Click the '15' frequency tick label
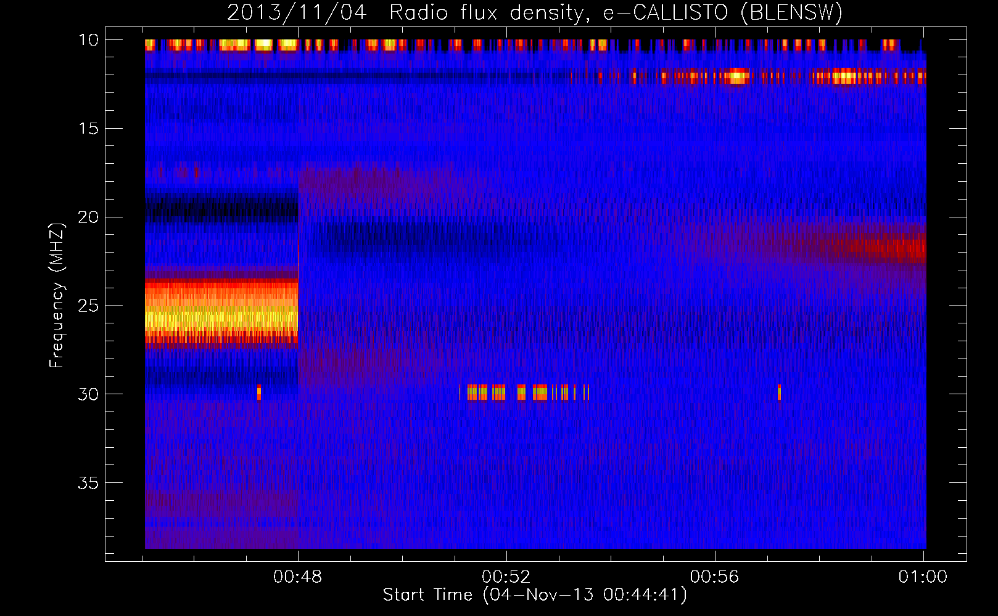Screen dimensions: 998x616 (88, 128)
